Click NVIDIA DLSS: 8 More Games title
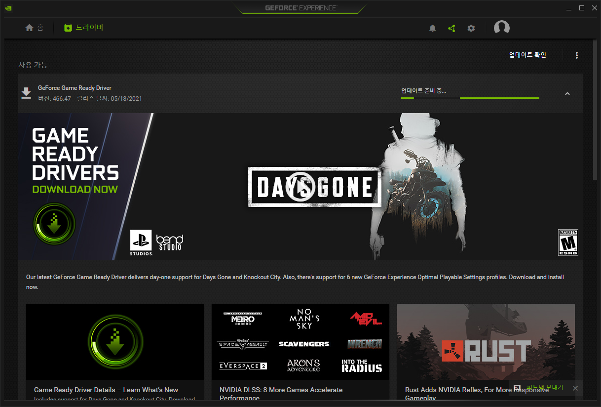The image size is (601, 407). 281,394
